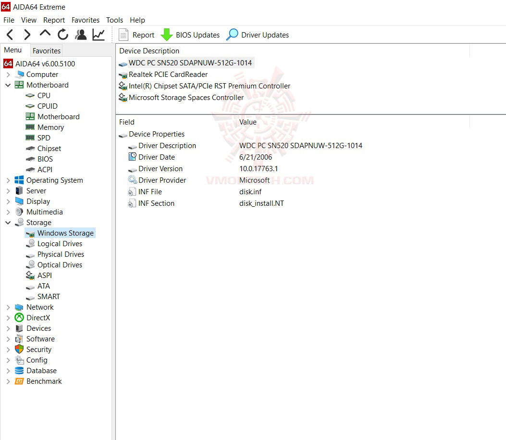Go up one level with Up arrow

tap(45, 33)
